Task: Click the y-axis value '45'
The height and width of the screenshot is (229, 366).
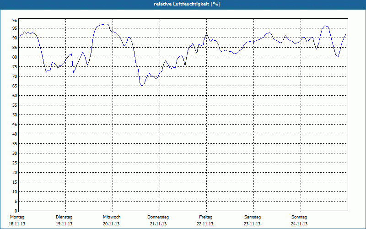Action: pos(15,125)
